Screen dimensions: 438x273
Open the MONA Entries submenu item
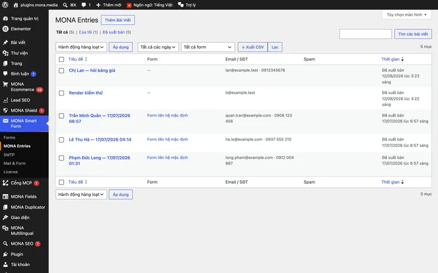click(x=17, y=146)
